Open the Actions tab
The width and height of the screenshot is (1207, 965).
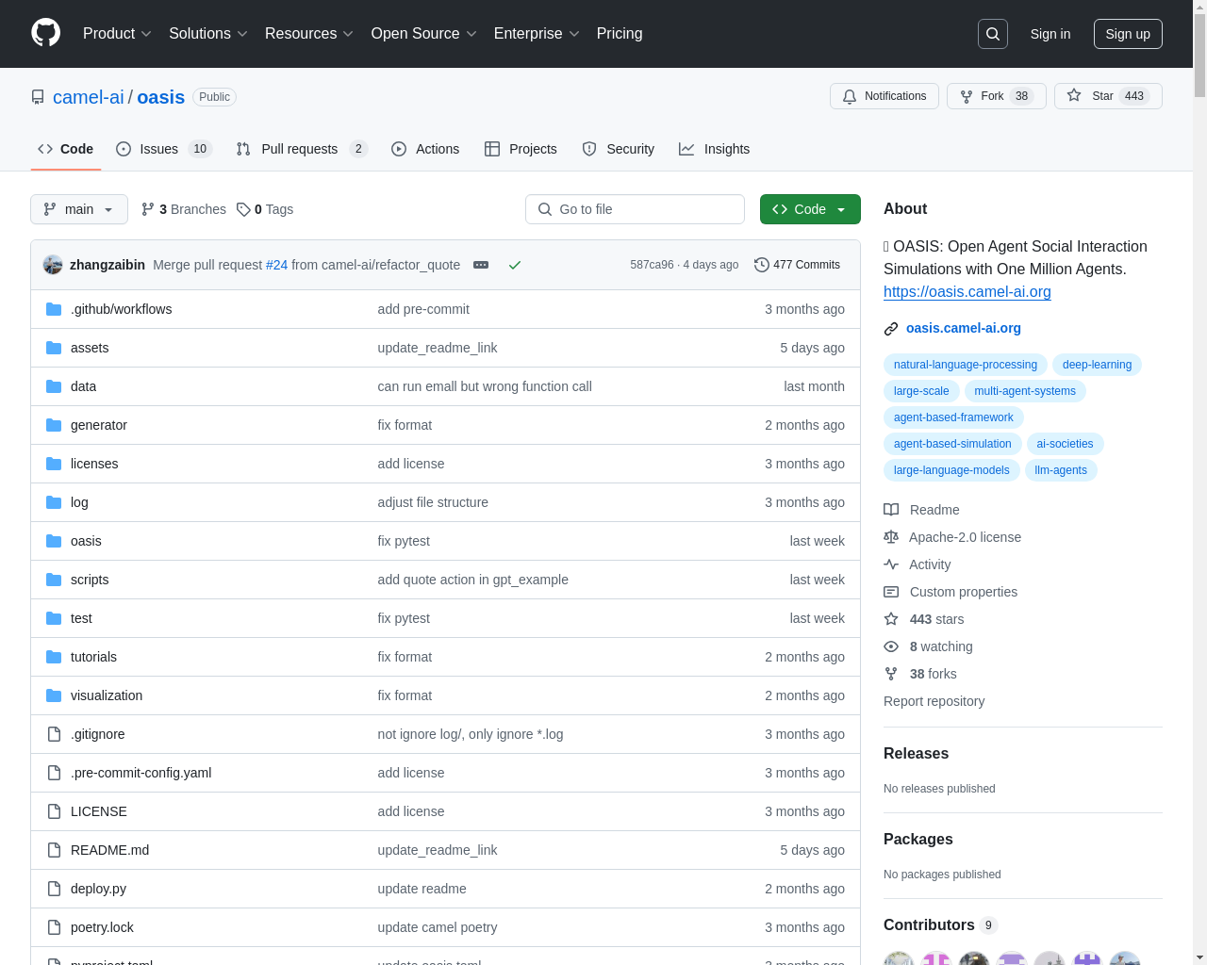click(425, 149)
